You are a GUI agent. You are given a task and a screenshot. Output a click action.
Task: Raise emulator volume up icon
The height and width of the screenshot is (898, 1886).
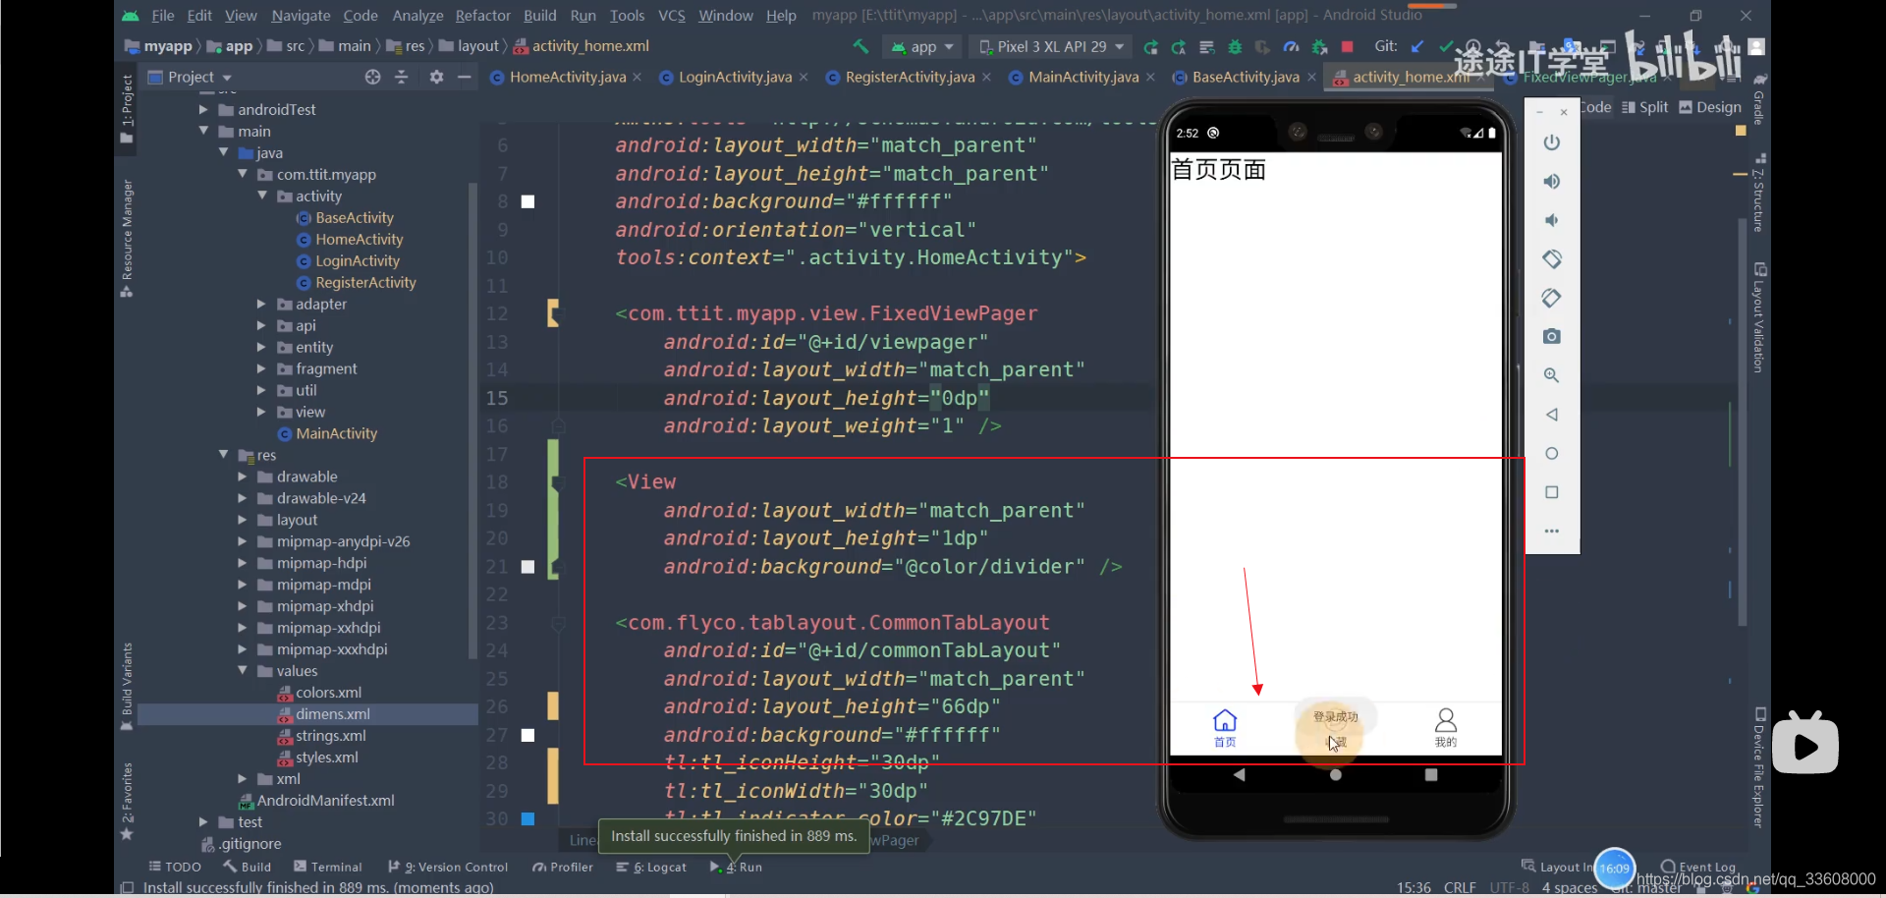[1552, 181]
